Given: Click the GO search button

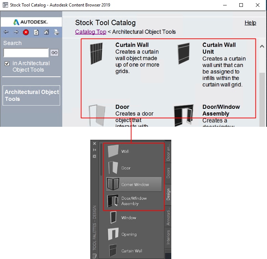Looking at the screenshot, I should [x=54, y=53].
